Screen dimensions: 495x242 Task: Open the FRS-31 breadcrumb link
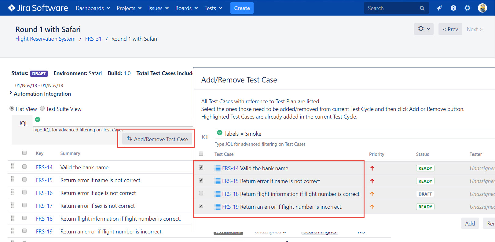pos(93,39)
